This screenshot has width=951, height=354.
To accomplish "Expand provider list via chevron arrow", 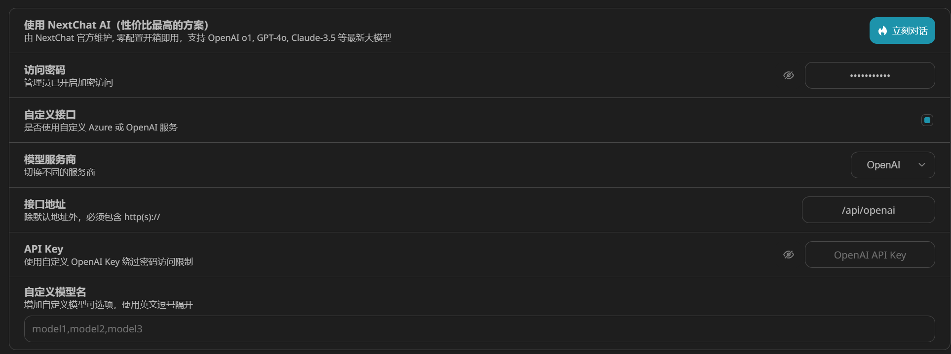I will click(922, 165).
